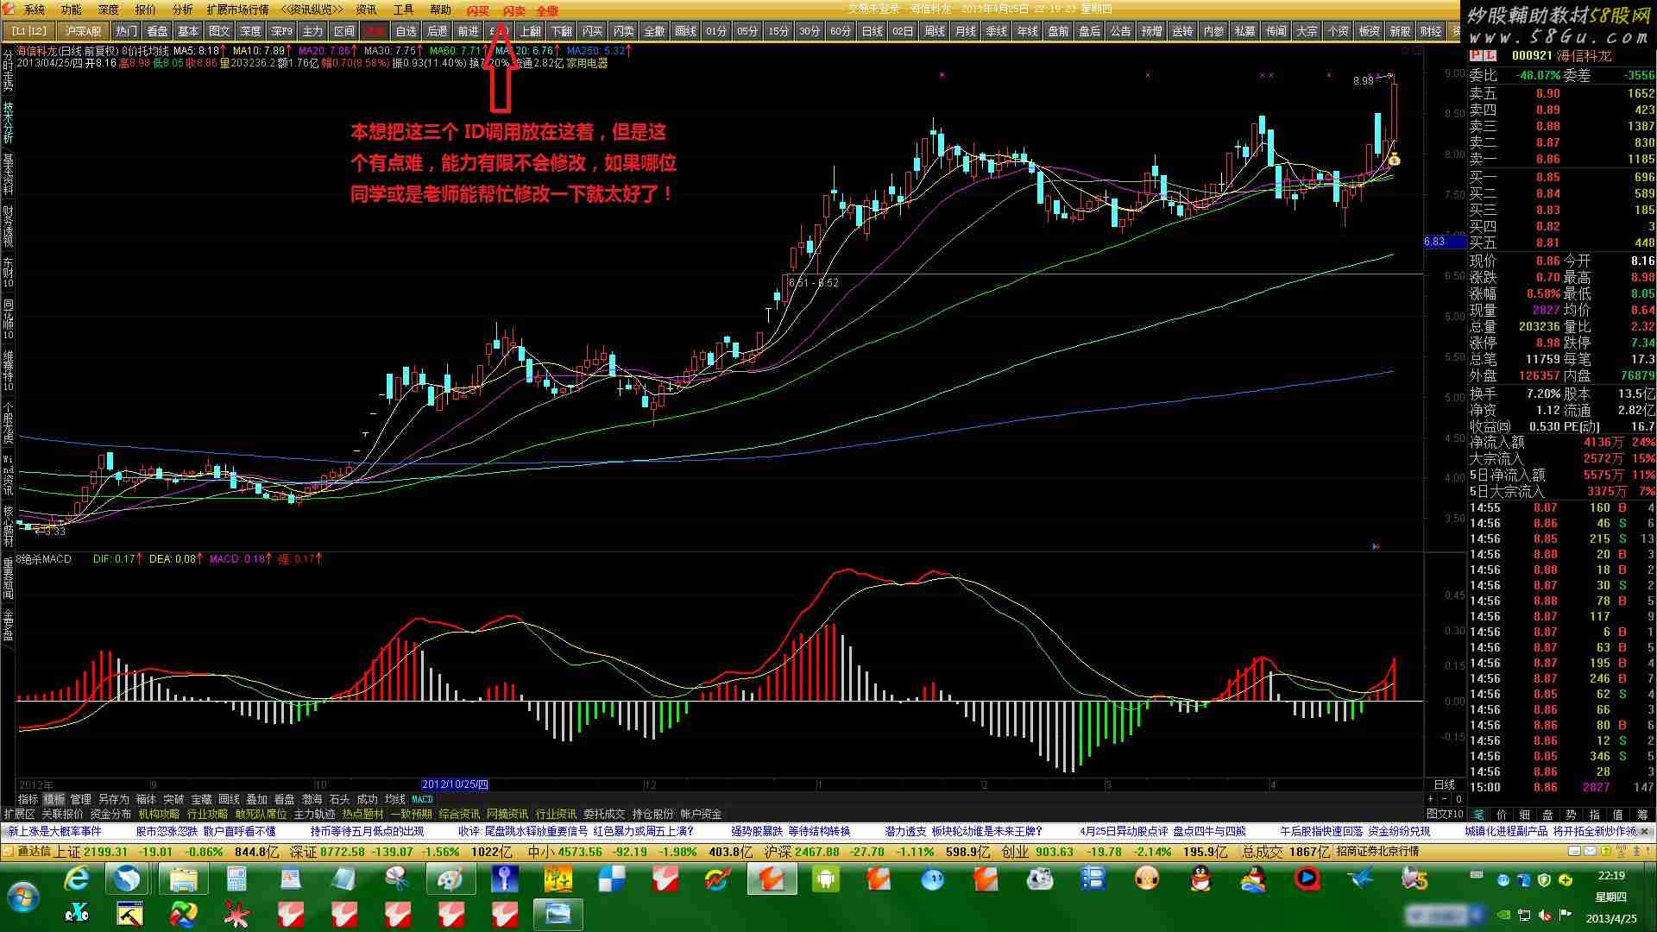This screenshot has height=932, width=1657.
Task: Open news link 股市忽涨忽跌 散户直呼看不懂
Action: click(205, 831)
